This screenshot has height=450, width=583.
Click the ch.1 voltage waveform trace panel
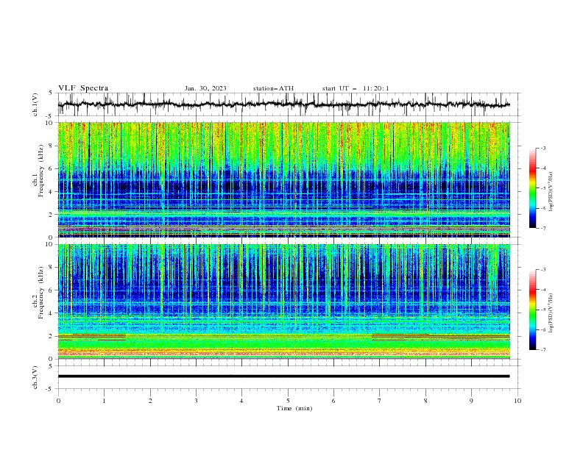coord(289,104)
